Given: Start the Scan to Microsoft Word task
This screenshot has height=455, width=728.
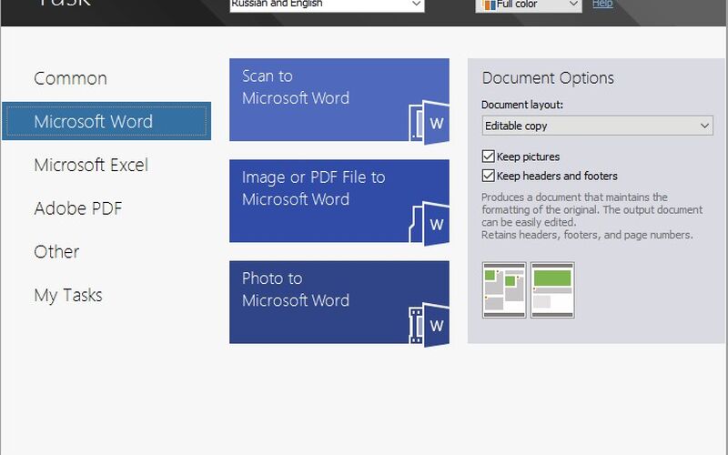Looking at the screenshot, I should (339, 100).
